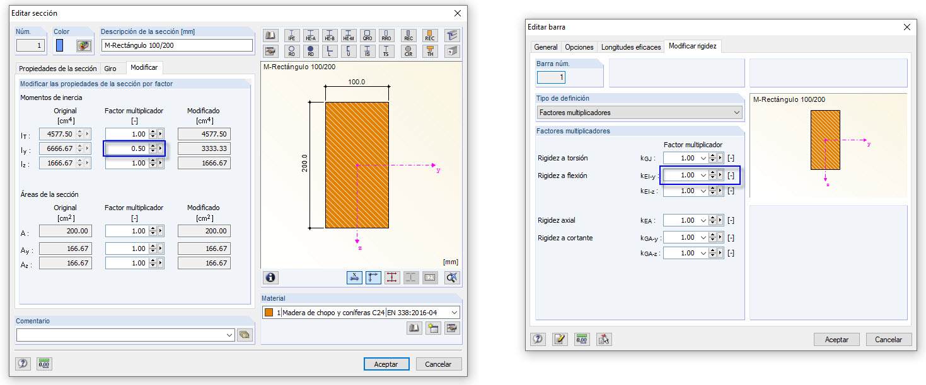This screenshot has width=926, height=385.
Task: Select the RO round tube section
Action: point(292,51)
